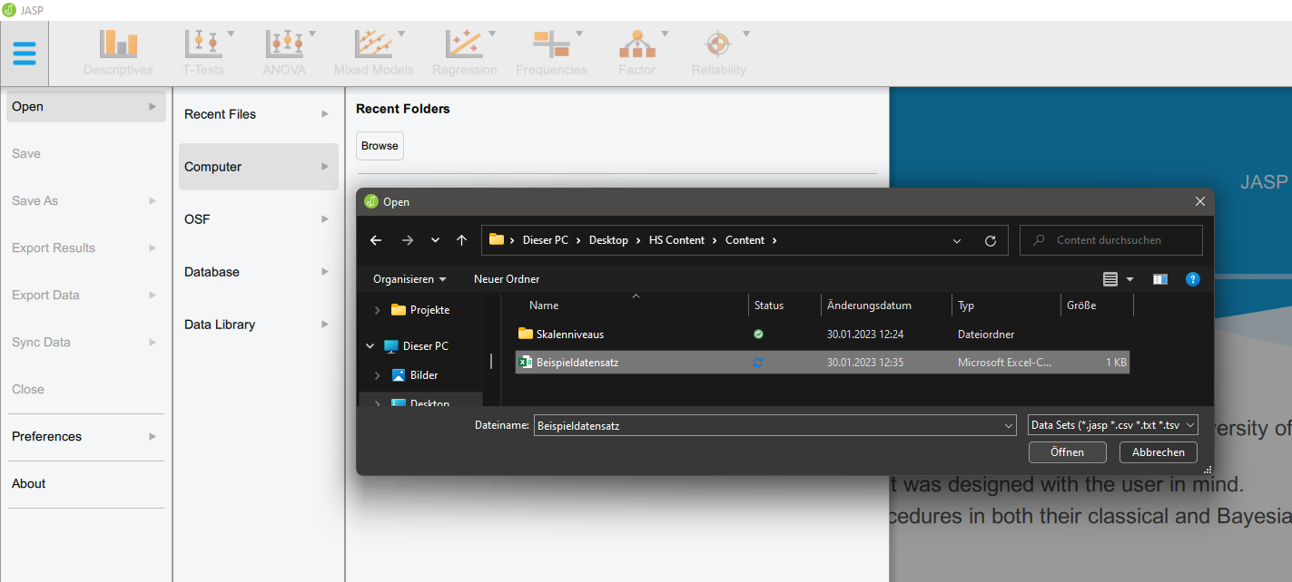Open the file type filter dropdown
Image resolution: width=1292 pixels, height=582 pixels.
pos(1113,425)
